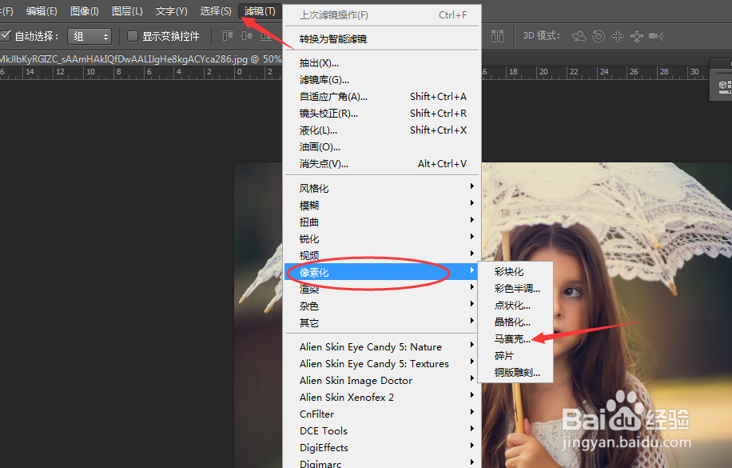Click the align vertical centers icon

point(248,35)
